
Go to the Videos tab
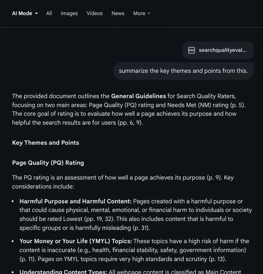coord(95,13)
